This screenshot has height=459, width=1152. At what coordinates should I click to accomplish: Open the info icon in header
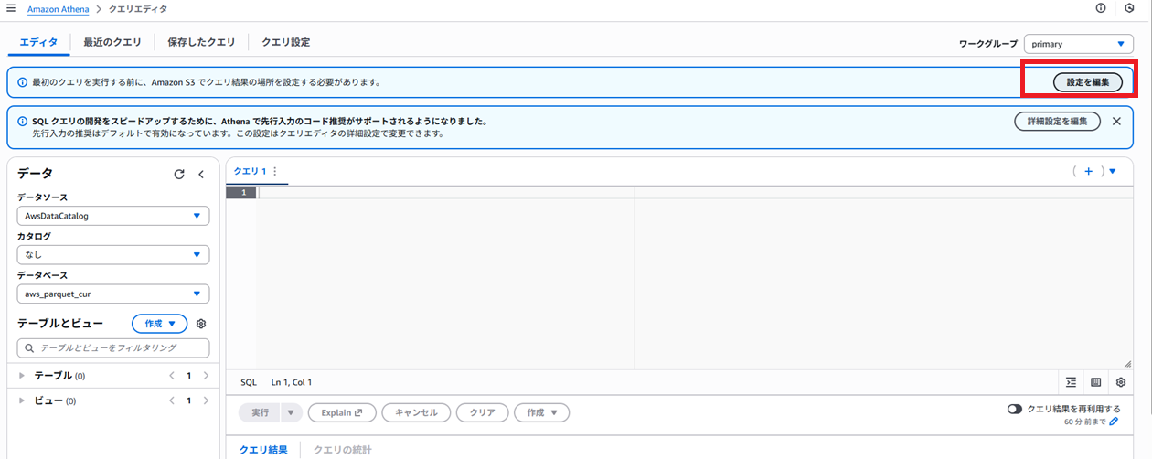[x=1101, y=8]
